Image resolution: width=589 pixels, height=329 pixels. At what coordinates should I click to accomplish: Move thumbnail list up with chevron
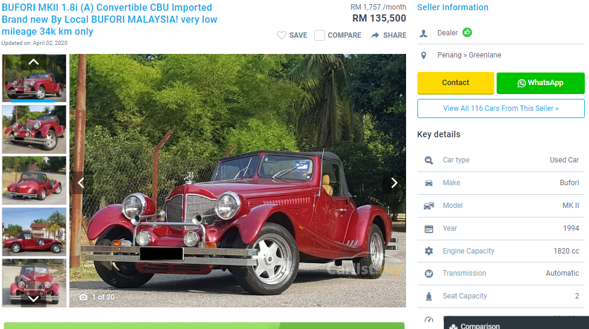coord(34,62)
